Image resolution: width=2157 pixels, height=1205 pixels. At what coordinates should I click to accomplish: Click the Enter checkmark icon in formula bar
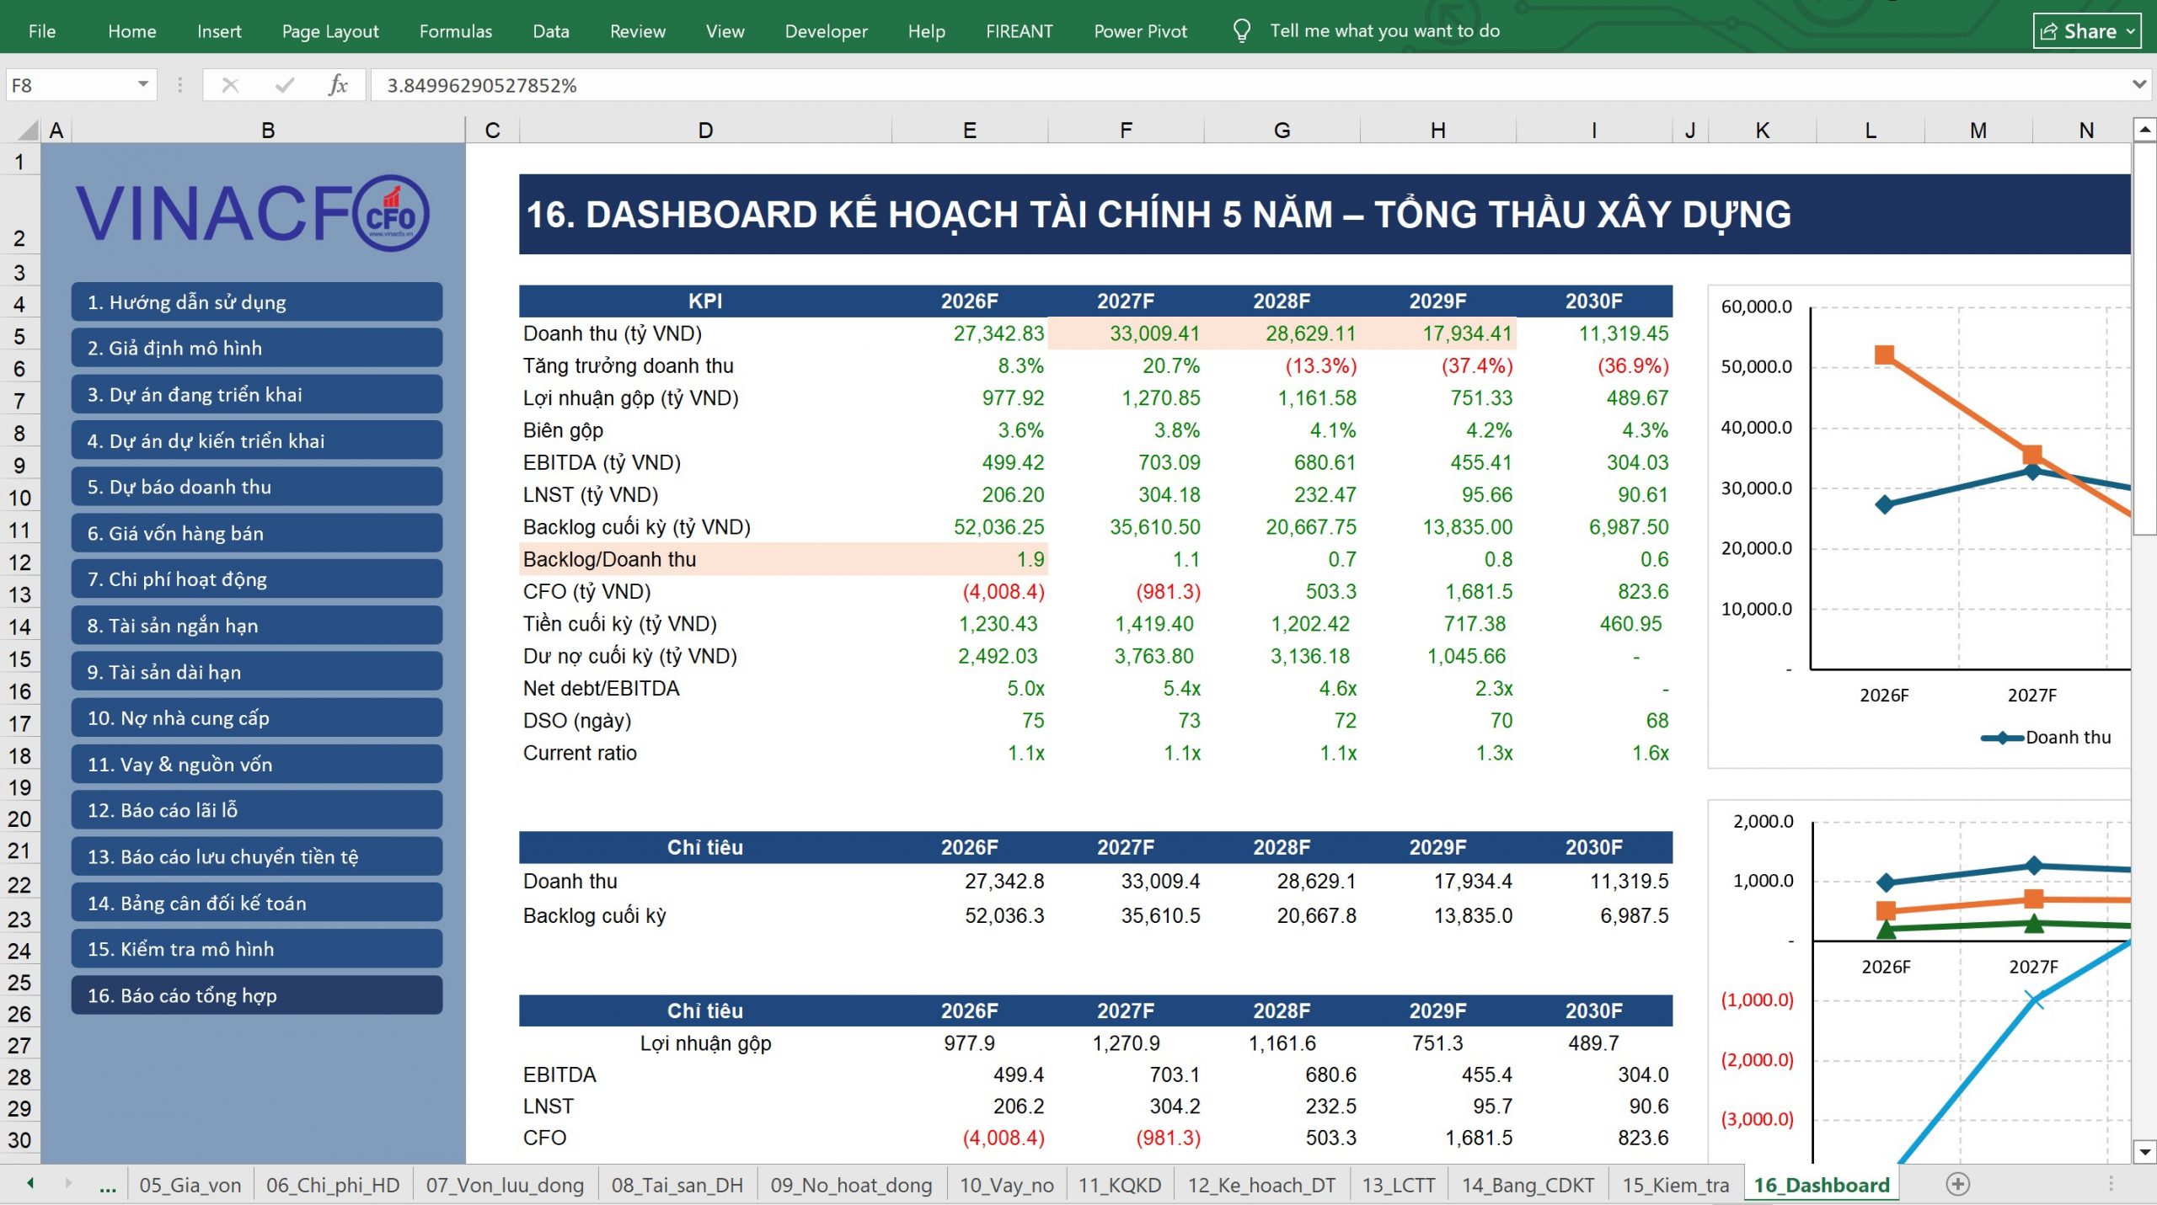click(x=285, y=85)
